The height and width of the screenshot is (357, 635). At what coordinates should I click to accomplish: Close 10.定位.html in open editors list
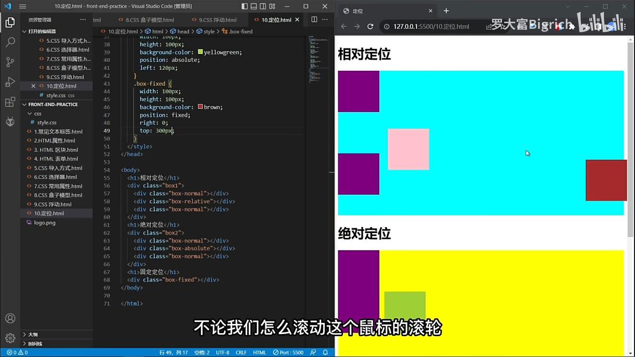click(x=33, y=86)
